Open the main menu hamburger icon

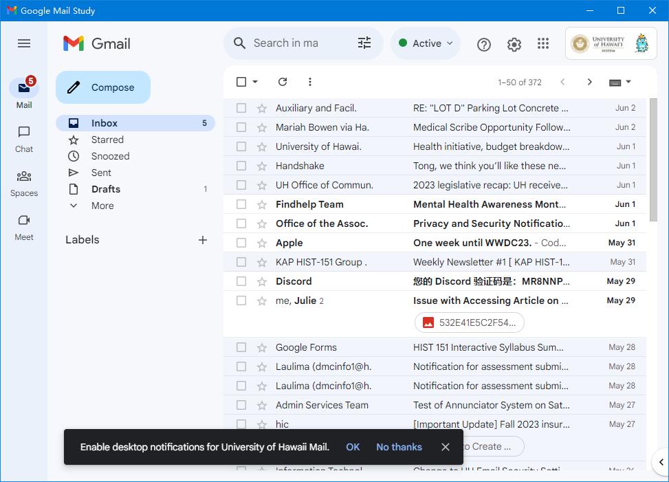pos(24,43)
